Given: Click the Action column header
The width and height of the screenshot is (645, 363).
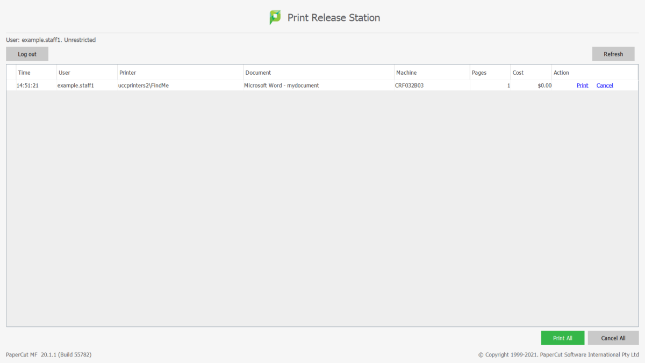Looking at the screenshot, I should click(x=561, y=73).
